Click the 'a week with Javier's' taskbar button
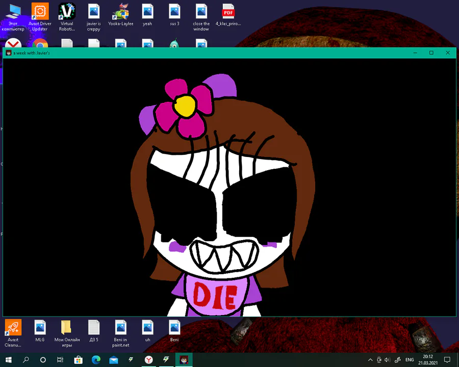 pyautogui.click(x=184, y=360)
